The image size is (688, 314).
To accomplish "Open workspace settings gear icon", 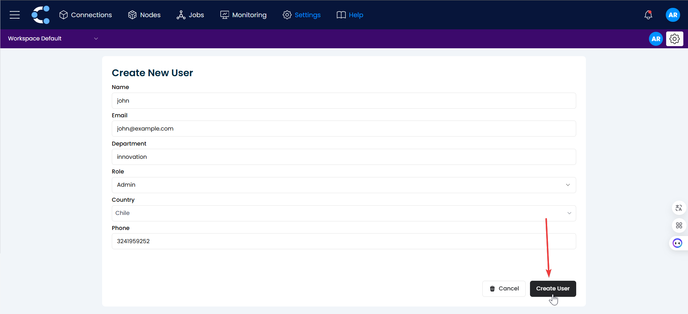I will 674,39.
